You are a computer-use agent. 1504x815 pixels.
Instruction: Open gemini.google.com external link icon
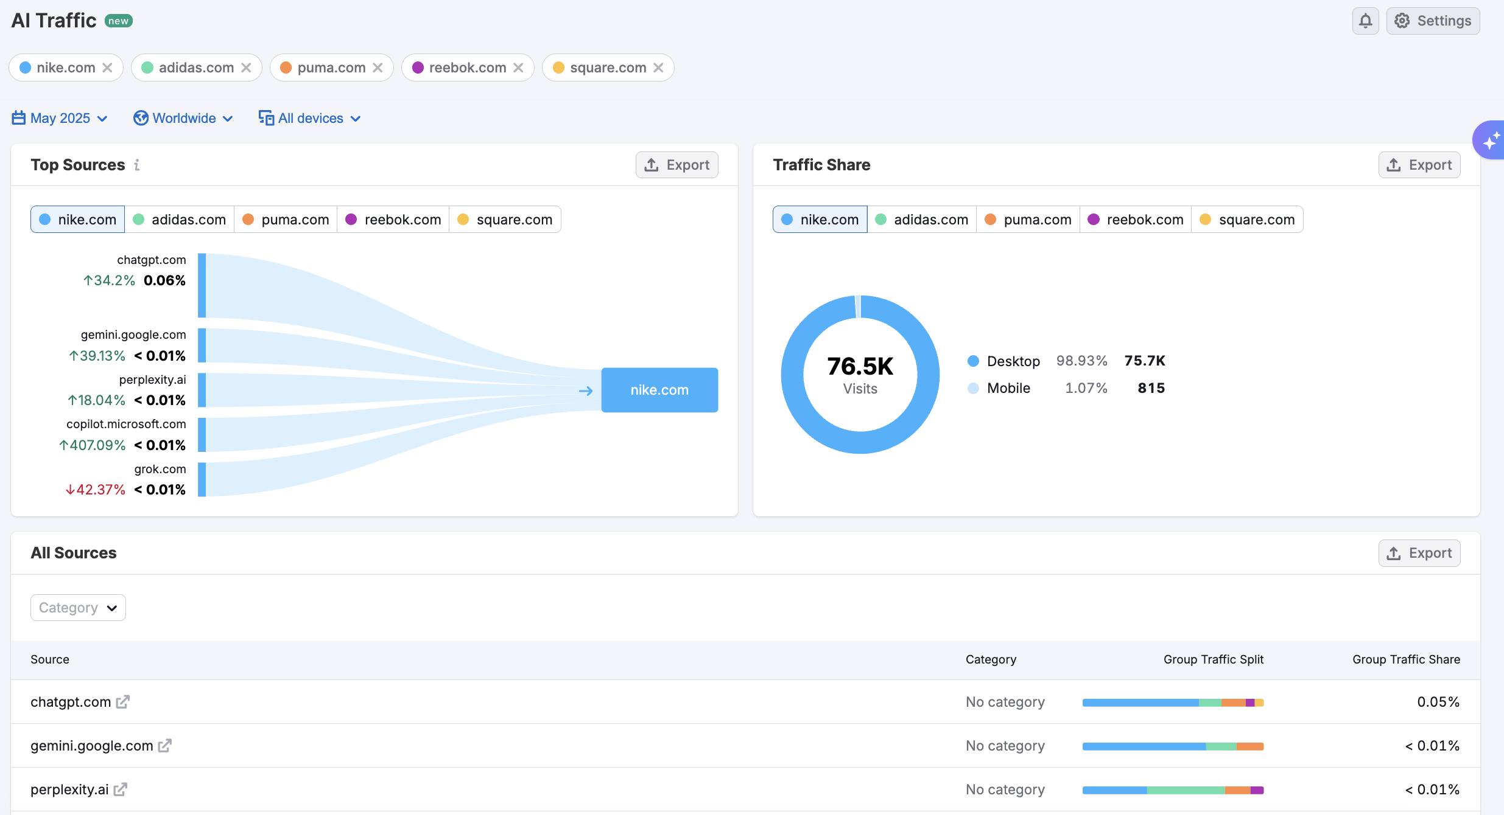pyautogui.click(x=165, y=746)
